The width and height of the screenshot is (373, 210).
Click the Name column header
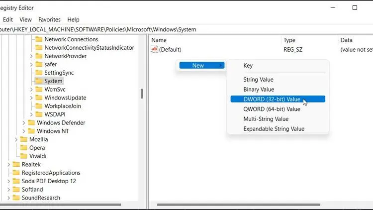click(x=159, y=40)
